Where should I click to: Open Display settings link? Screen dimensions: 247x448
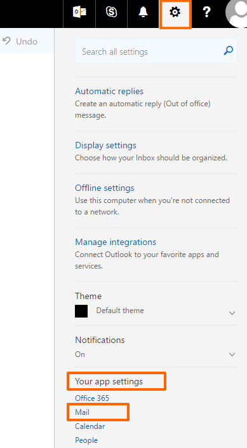point(105,146)
